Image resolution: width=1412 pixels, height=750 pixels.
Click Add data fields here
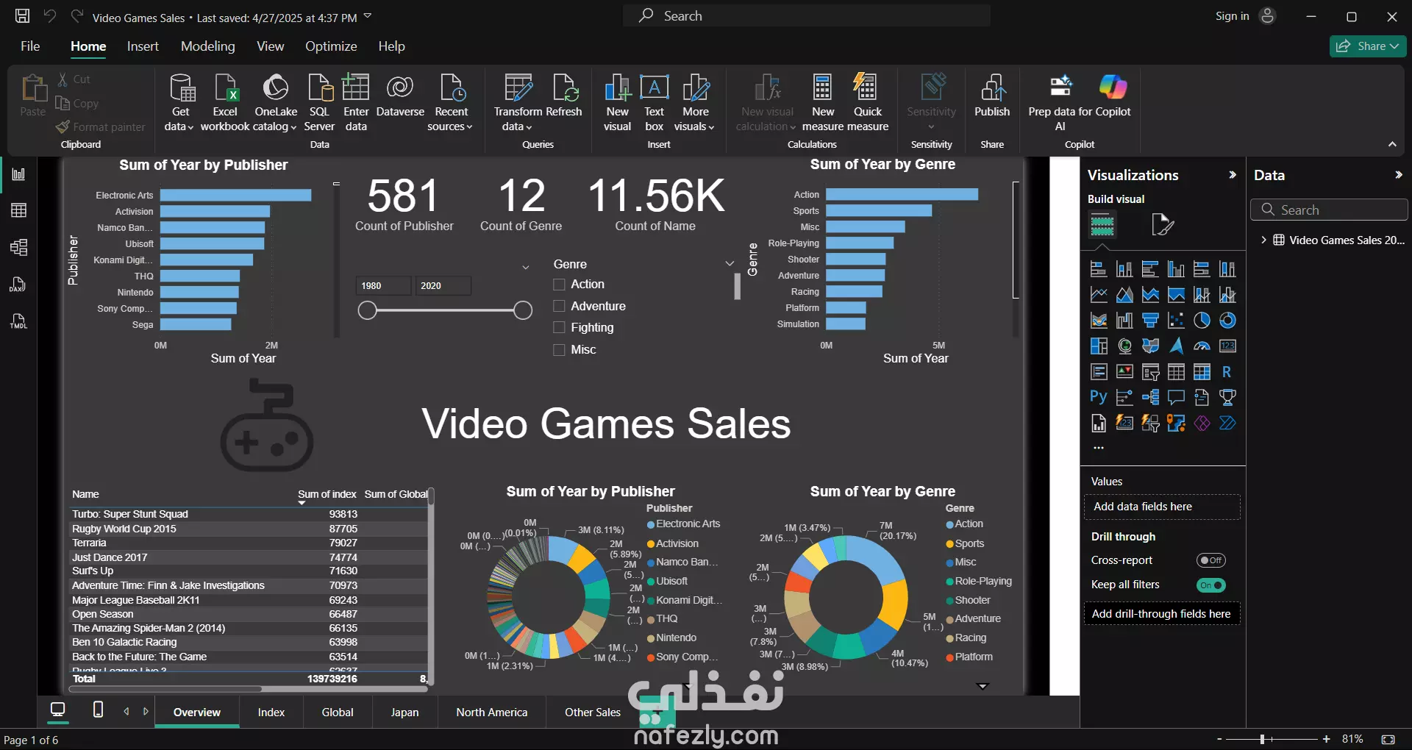(x=1162, y=507)
